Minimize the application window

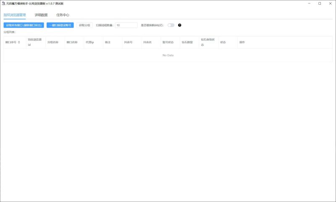coord(310,3)
